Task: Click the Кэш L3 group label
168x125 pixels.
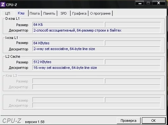Action: pos(11,76)
